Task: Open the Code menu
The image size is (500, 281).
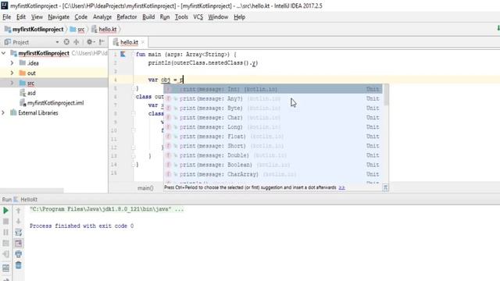Action: [x=81, y=17]
